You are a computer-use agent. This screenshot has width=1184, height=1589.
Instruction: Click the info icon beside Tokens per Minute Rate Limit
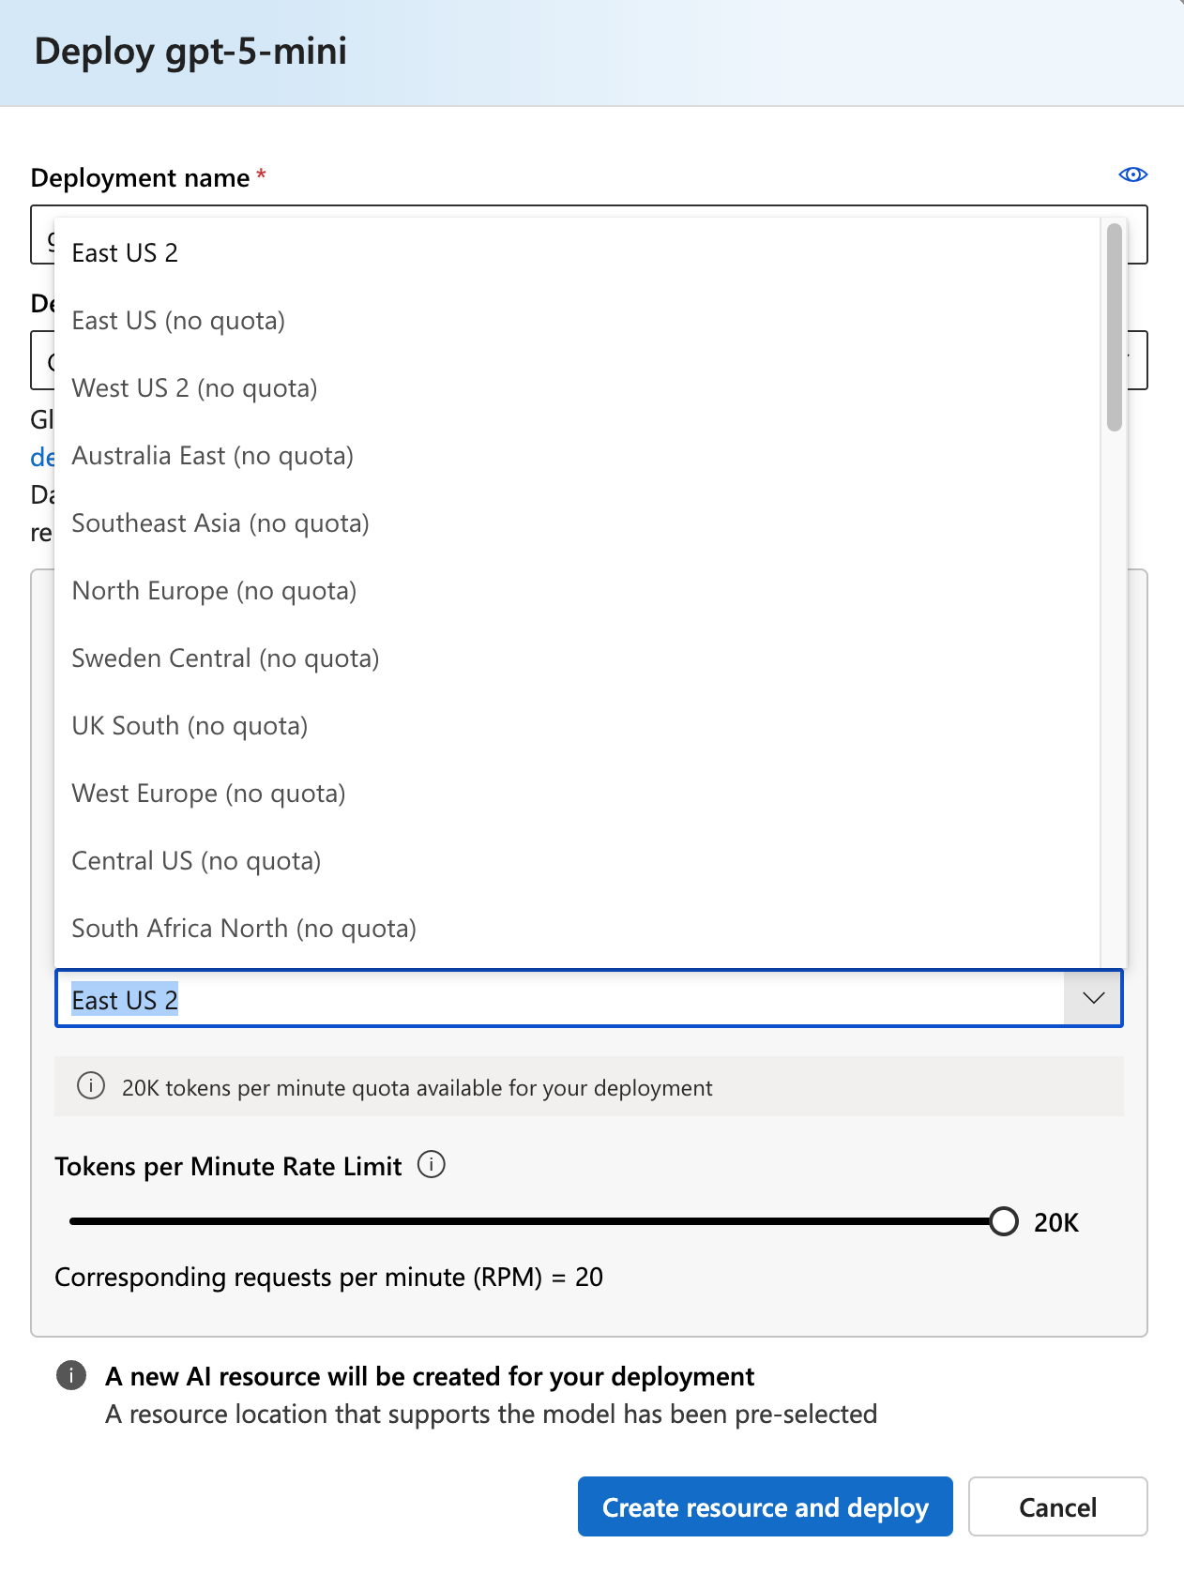(431, 1165)
